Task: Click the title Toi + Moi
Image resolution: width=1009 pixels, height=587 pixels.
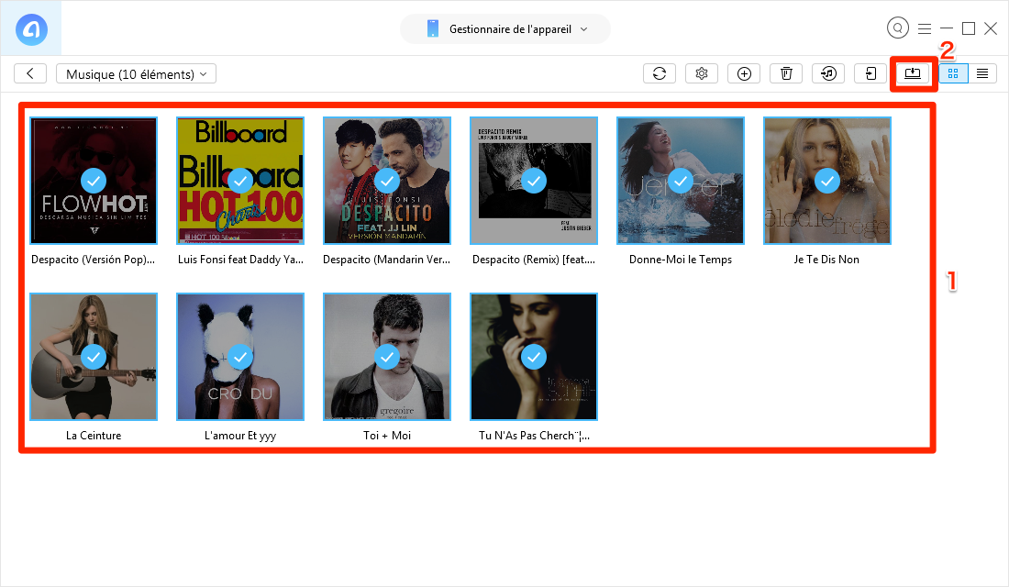Action: pos(387,436)
